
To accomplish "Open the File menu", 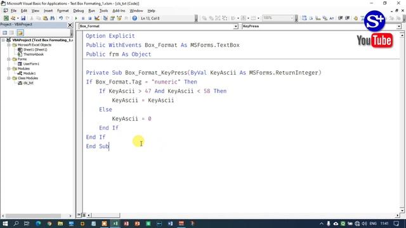I will pyautogui.click(x=13, y=11).
